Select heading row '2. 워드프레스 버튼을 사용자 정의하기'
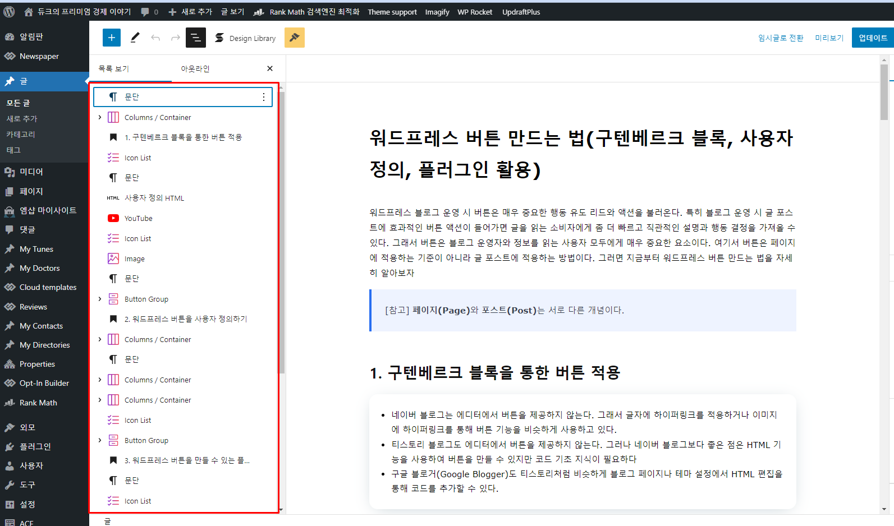 click(x=183, y=319)
